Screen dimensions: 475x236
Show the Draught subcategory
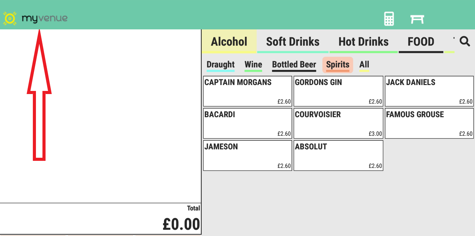coord(221,65)
